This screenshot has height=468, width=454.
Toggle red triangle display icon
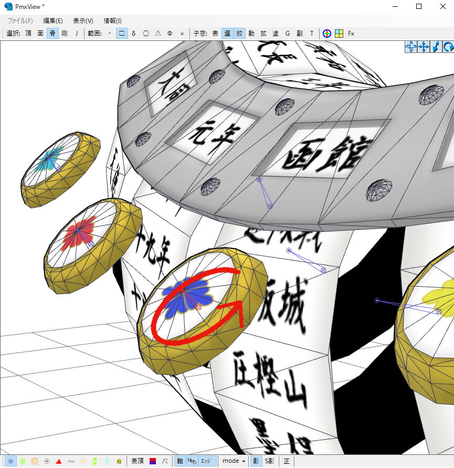[x=59, y=461]
